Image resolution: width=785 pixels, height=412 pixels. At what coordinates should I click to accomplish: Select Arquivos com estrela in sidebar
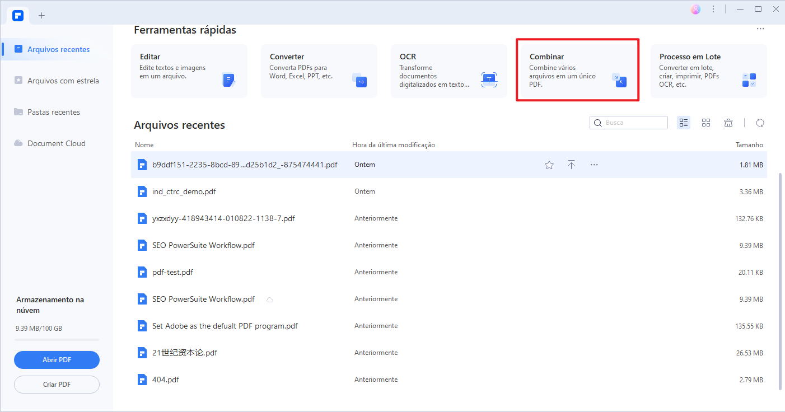[x=63, y=81]
